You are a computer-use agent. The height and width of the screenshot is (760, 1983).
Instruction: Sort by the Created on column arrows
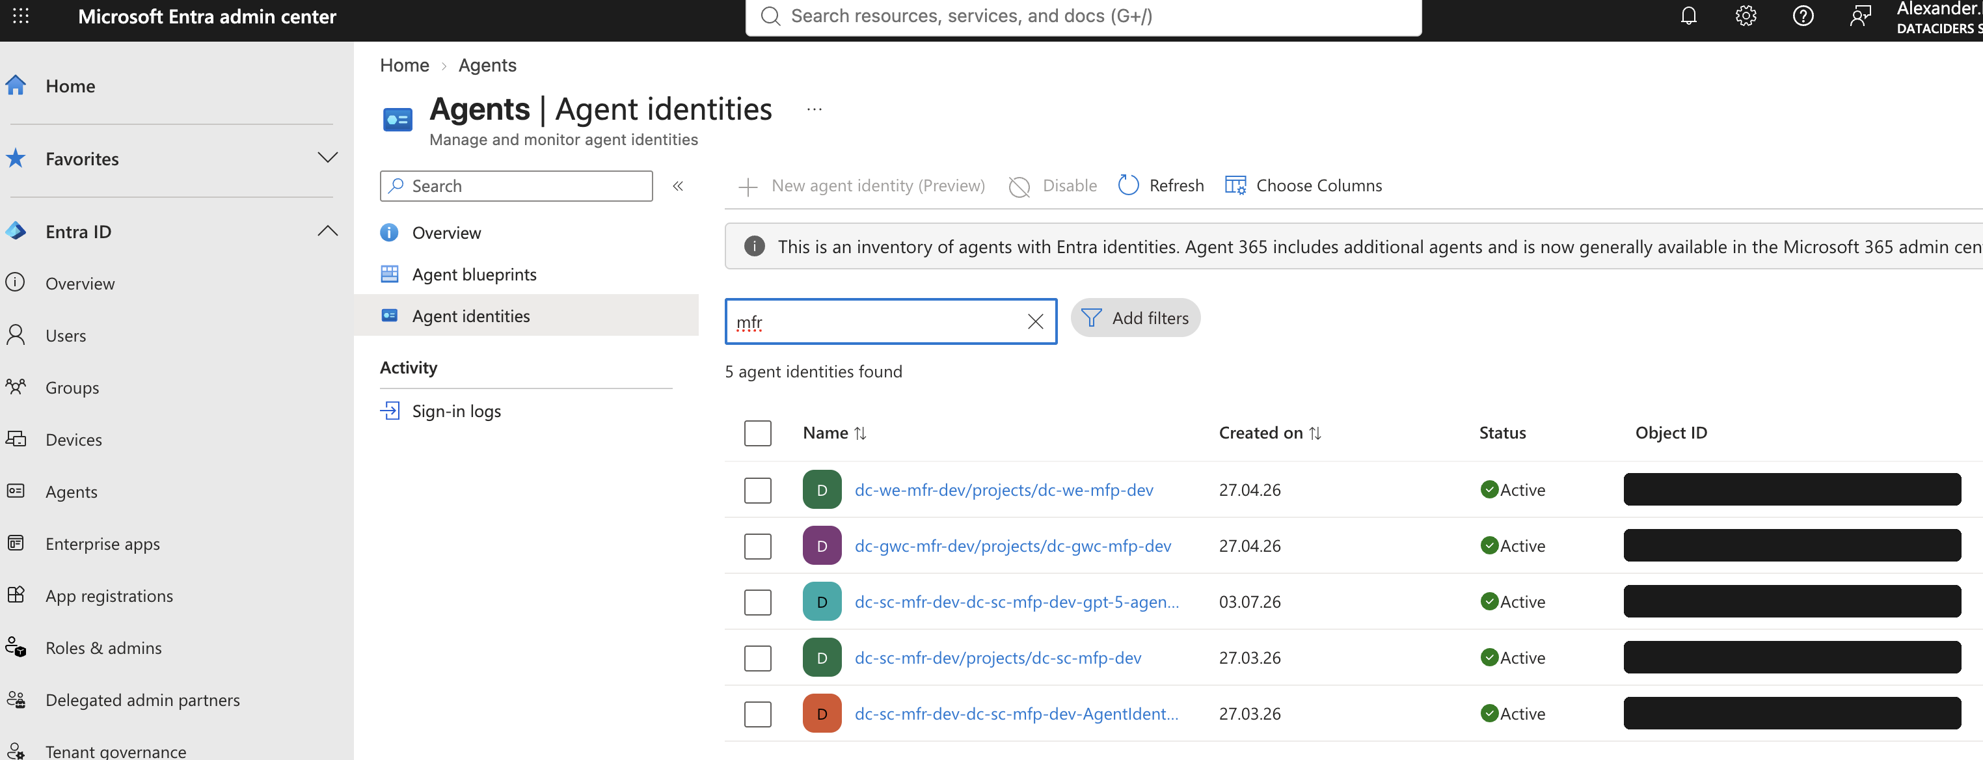point(1315,433)
